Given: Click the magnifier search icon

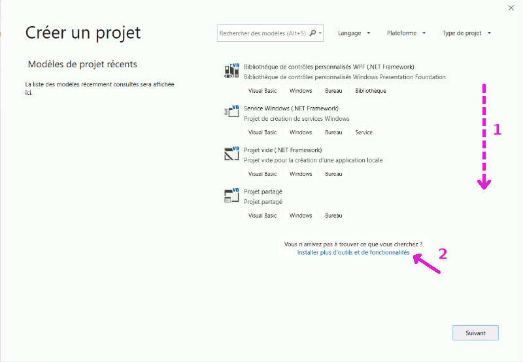Looking at the screenshot, I should tap(312, 33).
